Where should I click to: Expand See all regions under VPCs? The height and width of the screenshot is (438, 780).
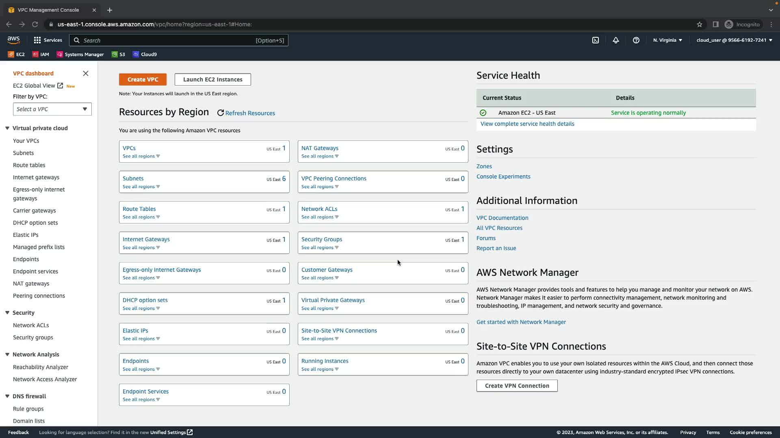(141, 156)
